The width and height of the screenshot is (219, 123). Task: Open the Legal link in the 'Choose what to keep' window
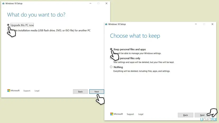pos(141,114)
